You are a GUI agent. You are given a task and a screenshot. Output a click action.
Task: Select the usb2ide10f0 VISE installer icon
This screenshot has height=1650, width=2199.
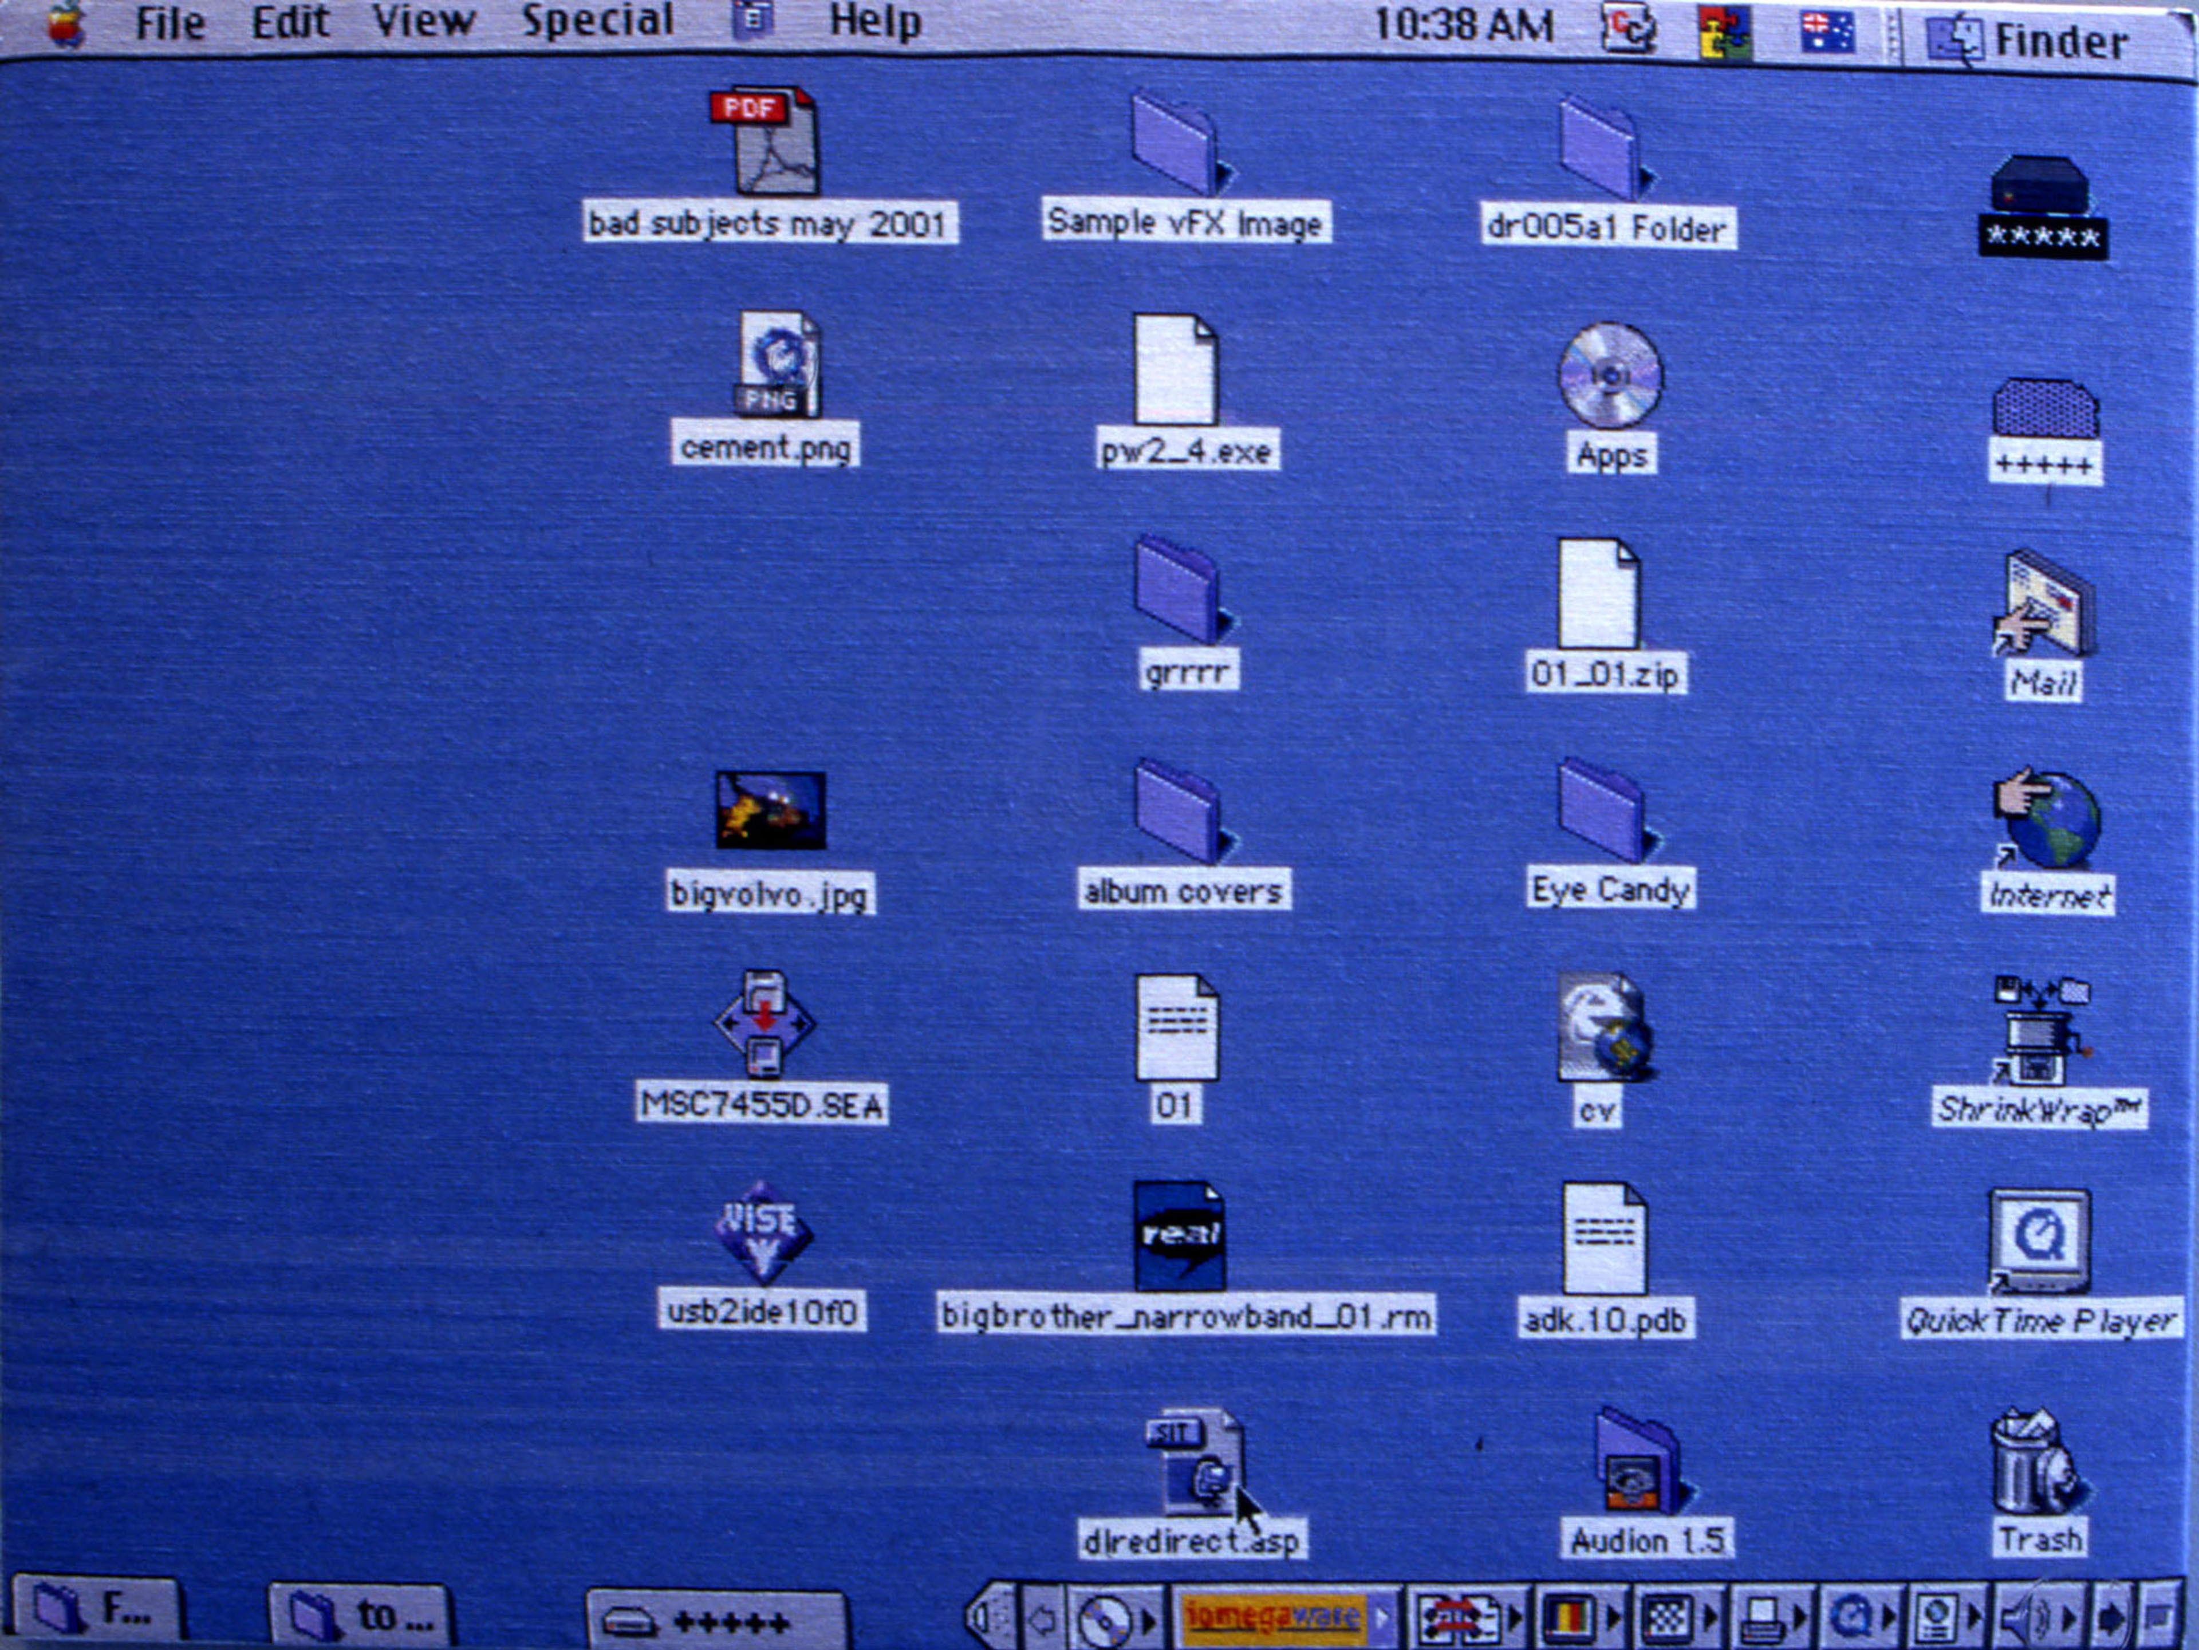point(763,1232)
